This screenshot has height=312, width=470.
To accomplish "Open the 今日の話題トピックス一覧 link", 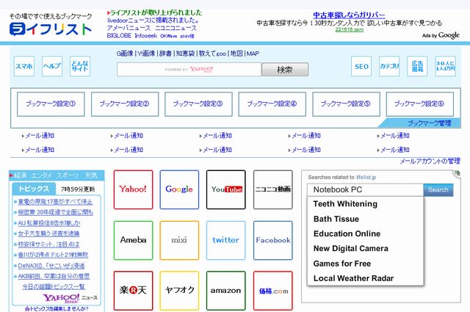I will [x=54, y=286].
